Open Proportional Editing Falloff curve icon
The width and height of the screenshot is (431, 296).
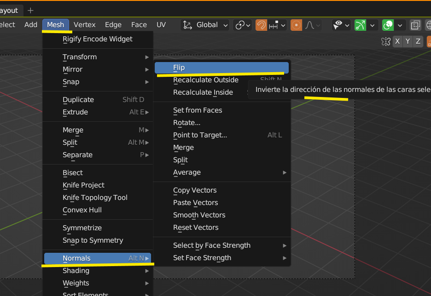point(312,25)
